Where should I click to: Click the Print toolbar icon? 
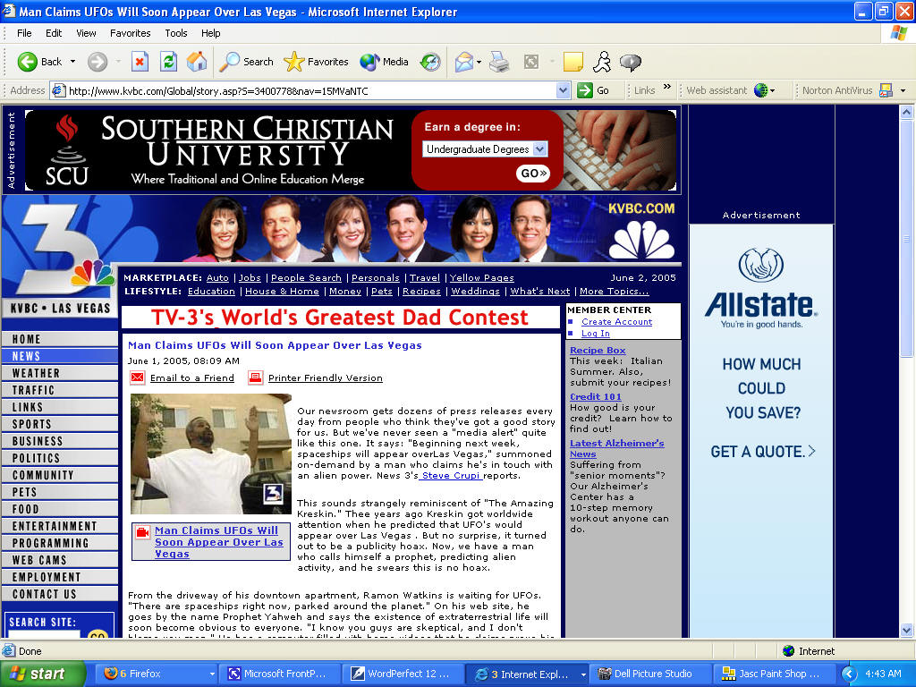click(499, 62)
